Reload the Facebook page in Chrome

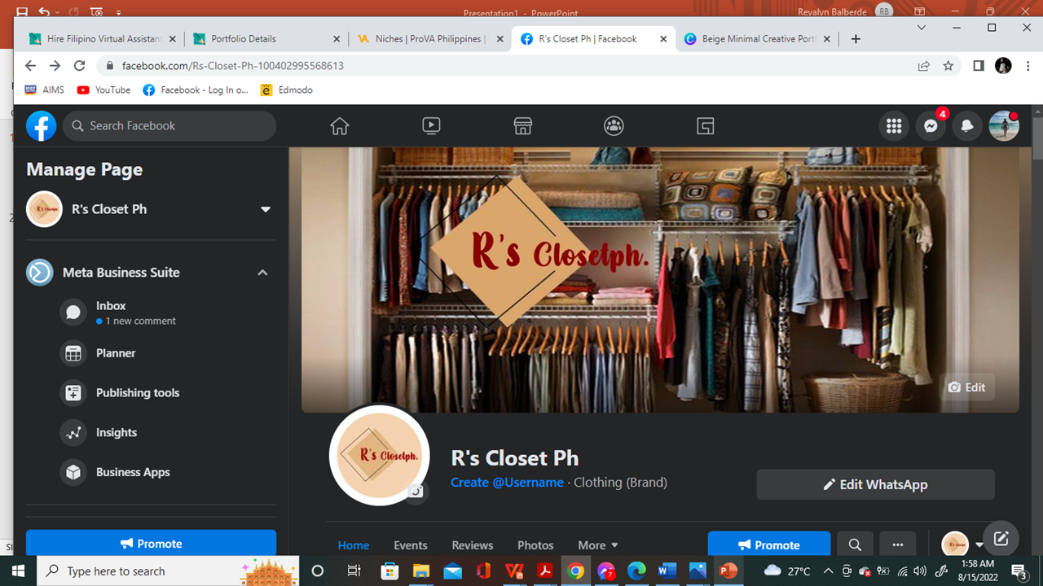[x=79, y=66]
